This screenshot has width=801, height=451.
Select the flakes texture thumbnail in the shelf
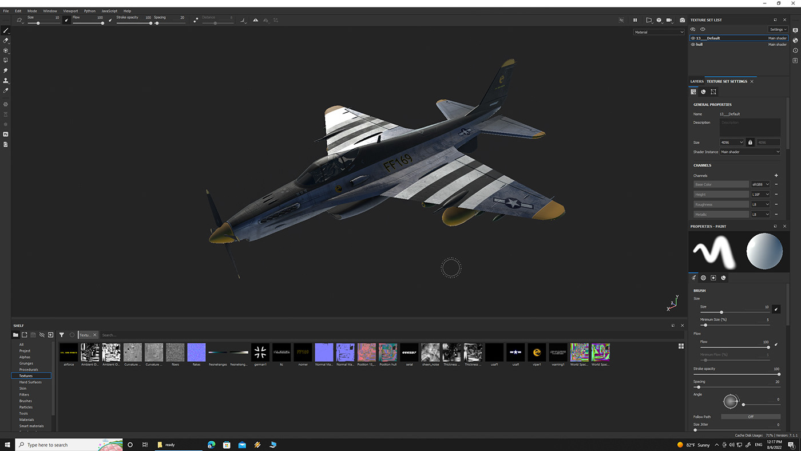pyautogui.click(x=196, y=353)
